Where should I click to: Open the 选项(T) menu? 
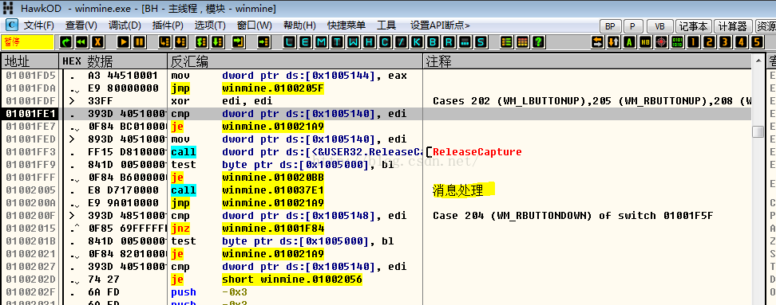pos(210,25)
